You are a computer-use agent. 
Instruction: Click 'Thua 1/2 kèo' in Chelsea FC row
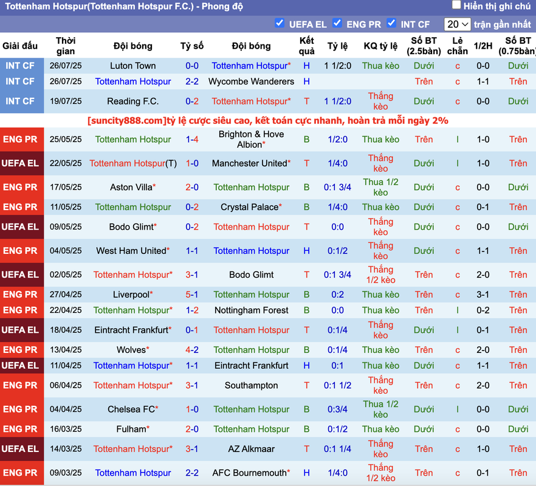point(381,409)
